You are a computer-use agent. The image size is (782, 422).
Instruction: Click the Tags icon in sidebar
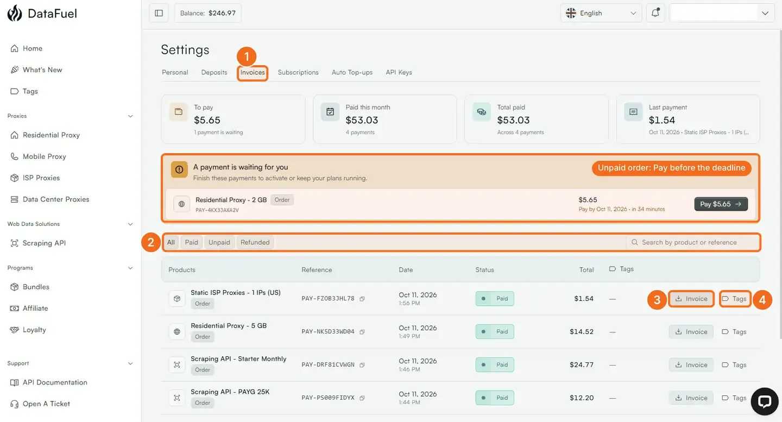pos(15,91)
